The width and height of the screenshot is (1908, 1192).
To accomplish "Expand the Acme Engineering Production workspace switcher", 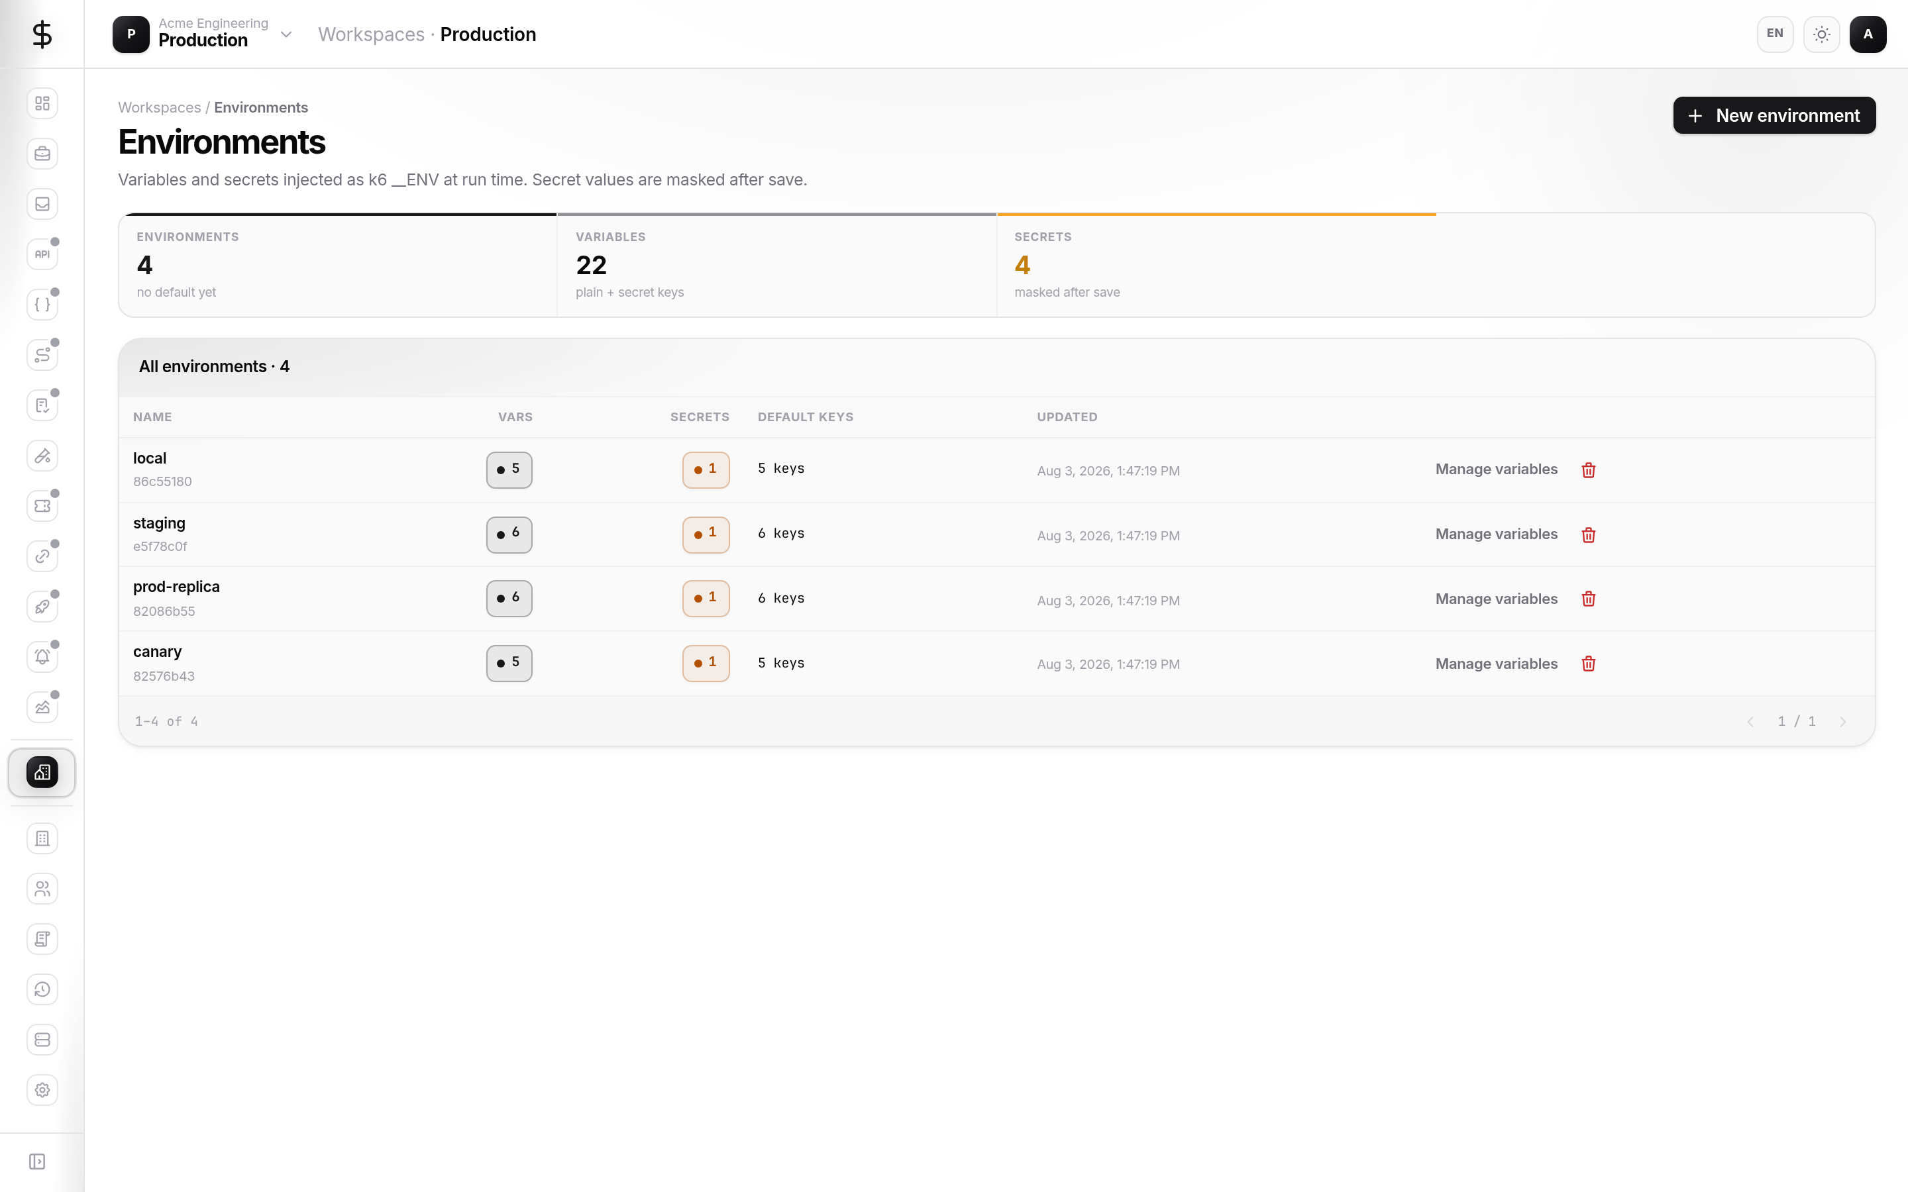I will pos(203,34).
